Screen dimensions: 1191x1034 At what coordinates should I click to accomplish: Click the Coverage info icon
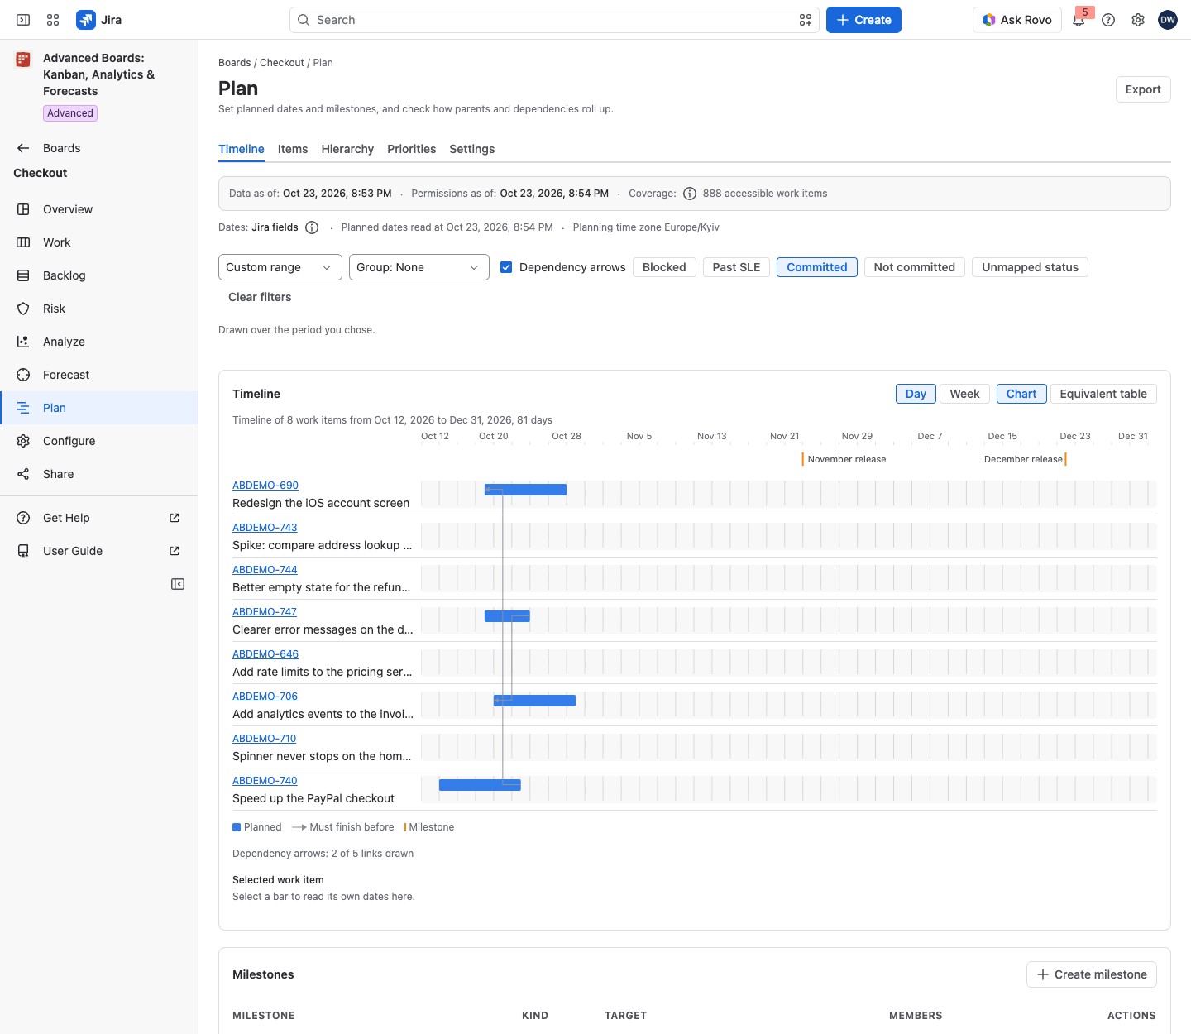690,194
